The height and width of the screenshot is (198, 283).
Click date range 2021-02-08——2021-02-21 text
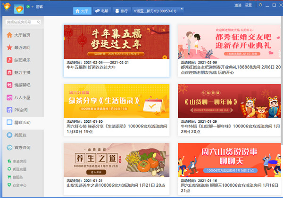coord(106,63)
